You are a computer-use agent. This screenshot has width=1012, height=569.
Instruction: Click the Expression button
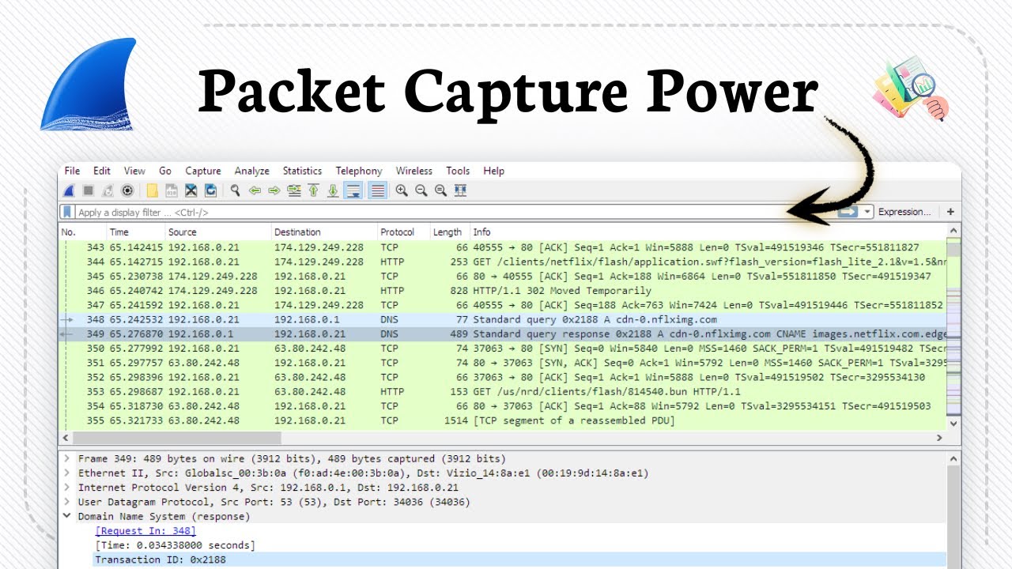[904, 212]
